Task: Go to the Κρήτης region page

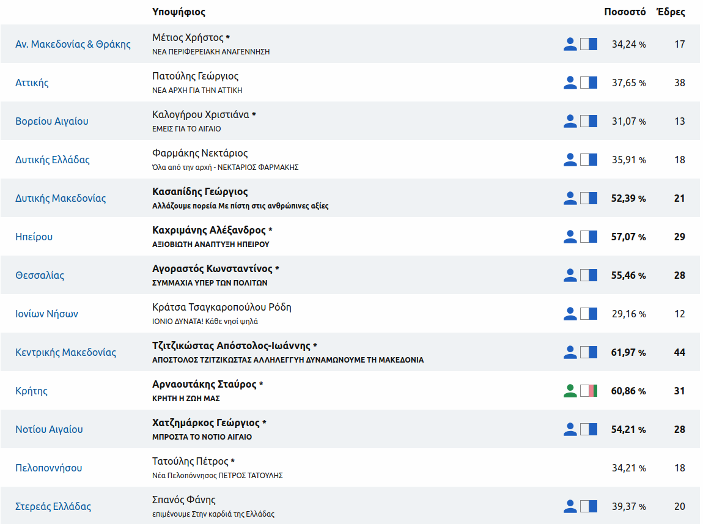Action: pyautogui.click(x=31, y=391)
